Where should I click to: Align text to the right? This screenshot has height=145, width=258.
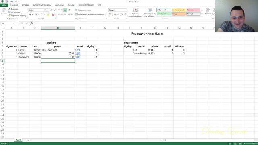(65, 14)
